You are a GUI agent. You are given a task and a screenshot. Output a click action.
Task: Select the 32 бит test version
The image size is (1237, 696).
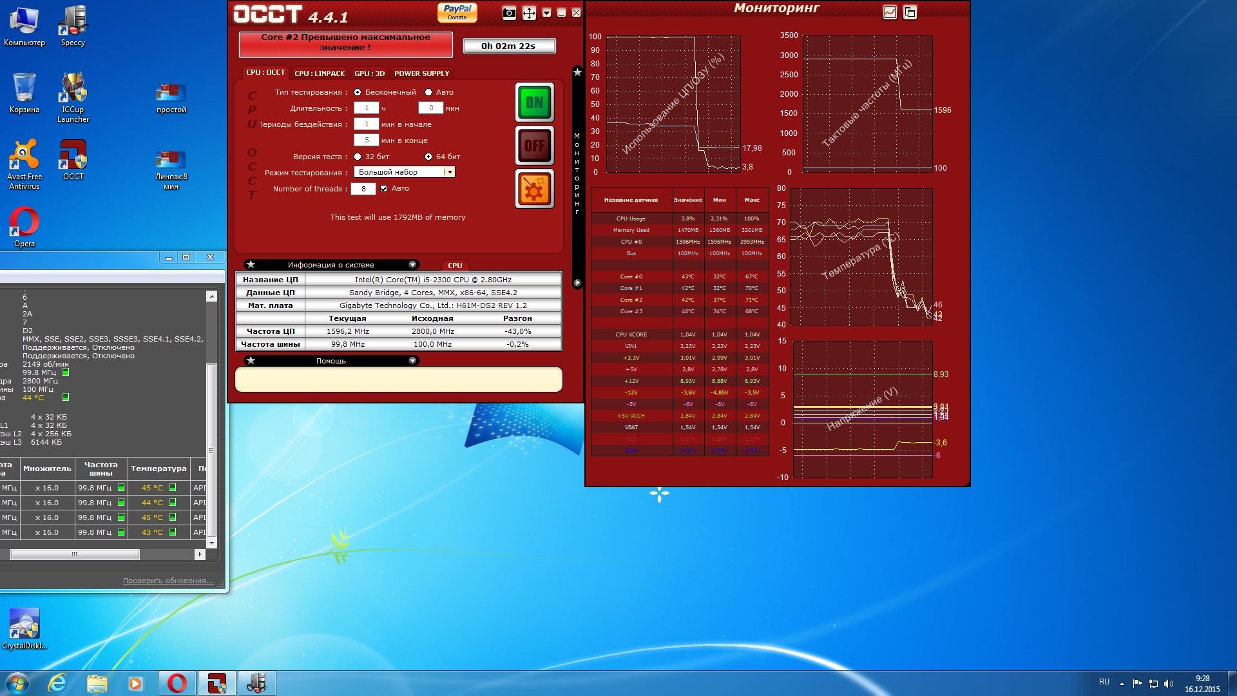point(358,157)
